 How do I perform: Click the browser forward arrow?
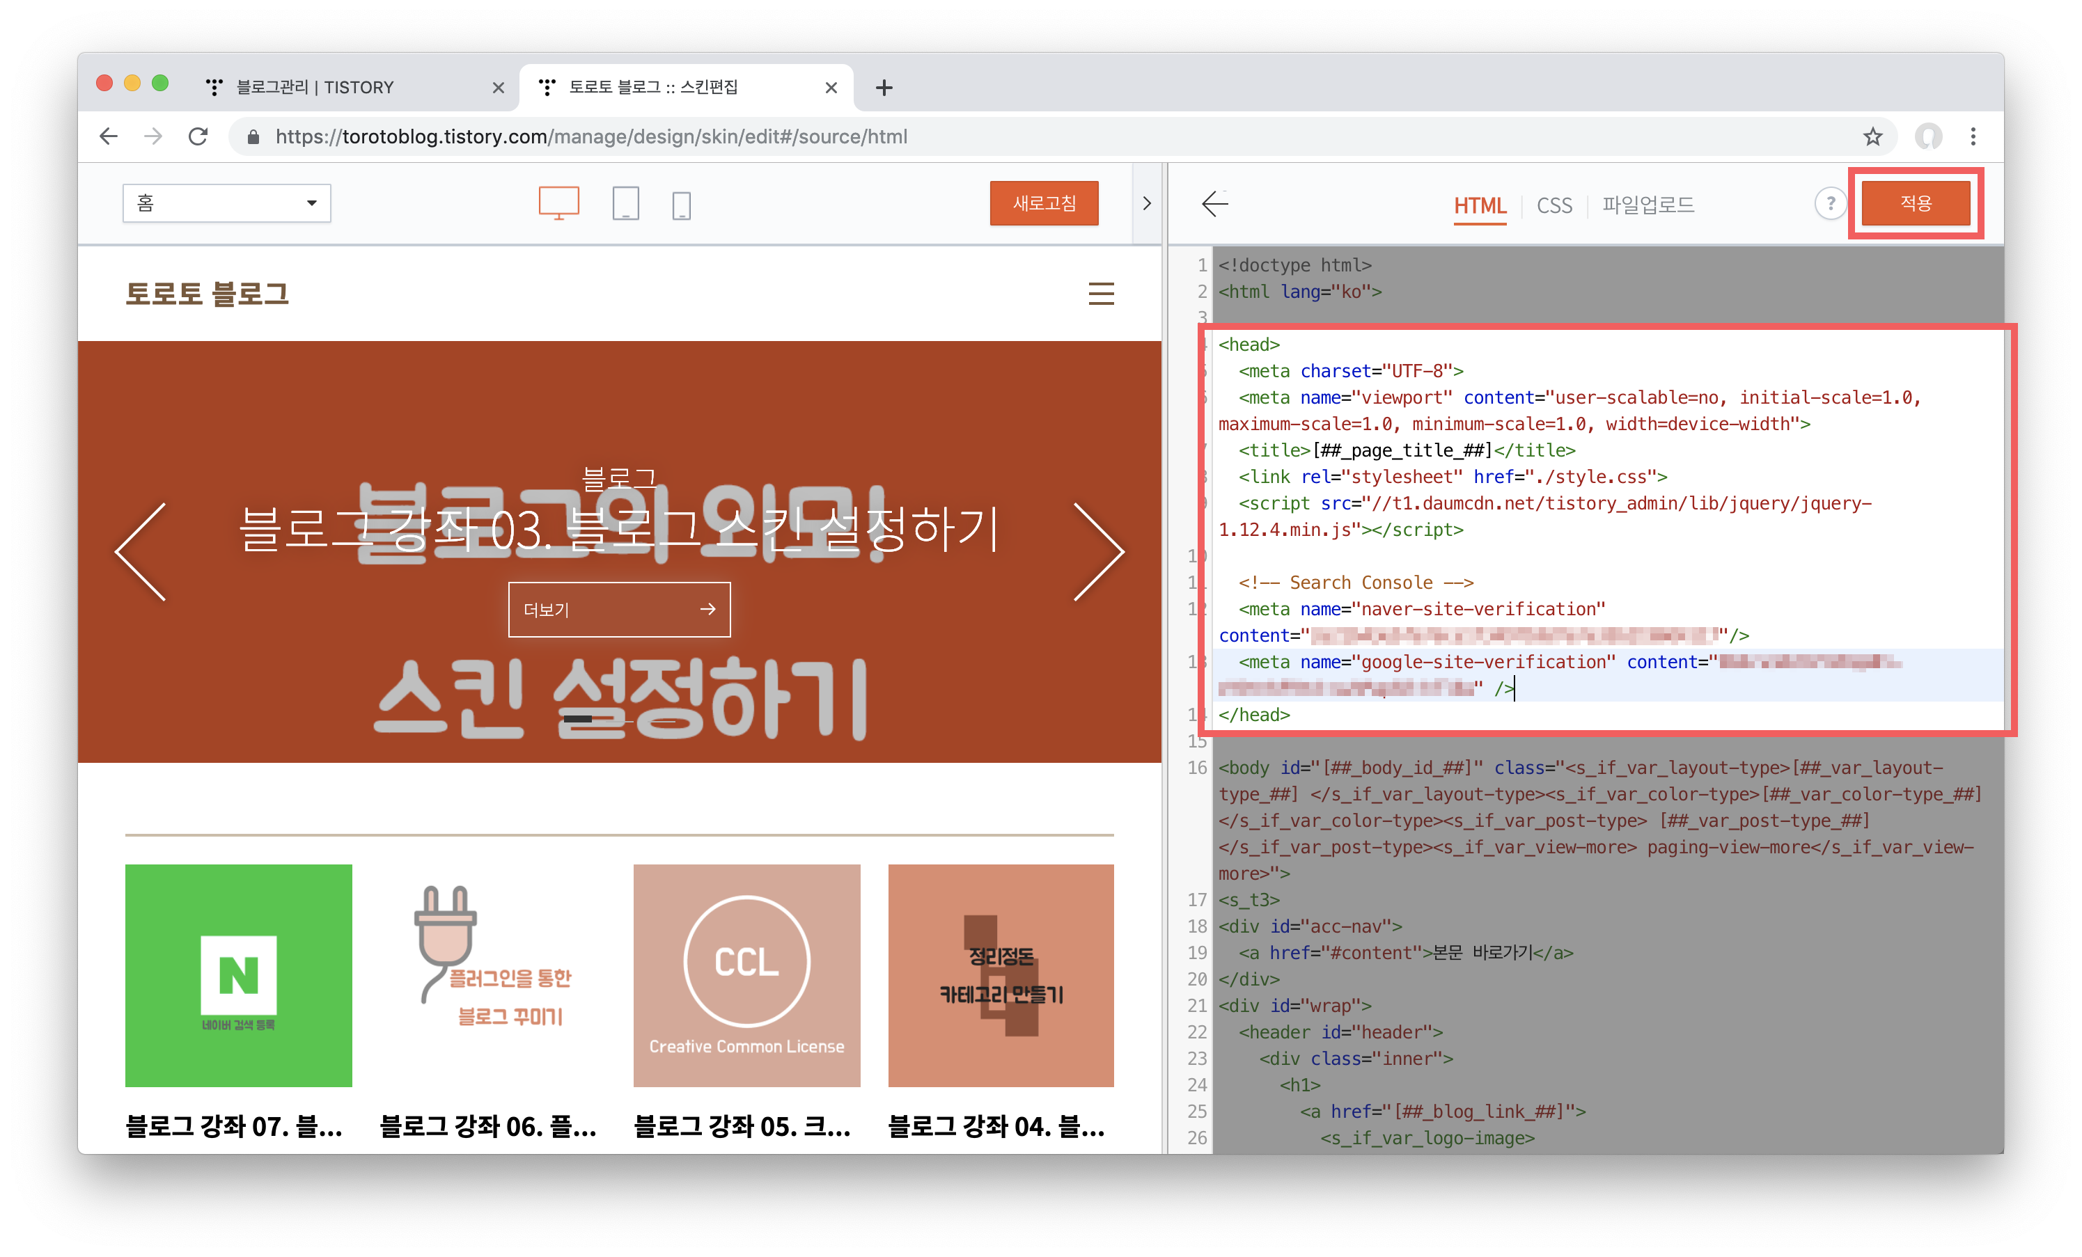click(x=153, y=136)
